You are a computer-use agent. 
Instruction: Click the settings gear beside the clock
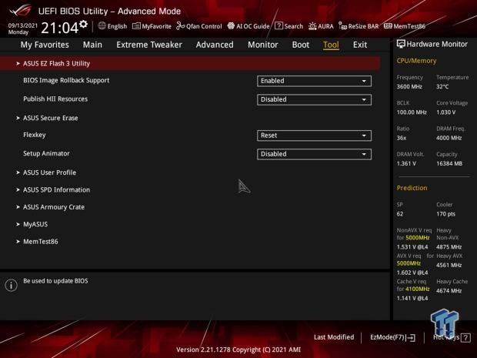[83, 24]
